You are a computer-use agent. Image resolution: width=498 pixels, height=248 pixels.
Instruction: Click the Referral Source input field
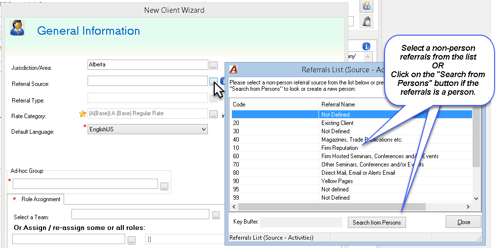(x=148, y=81)
